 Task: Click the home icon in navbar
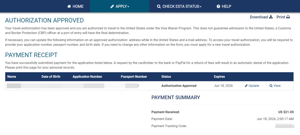(69, 6)
